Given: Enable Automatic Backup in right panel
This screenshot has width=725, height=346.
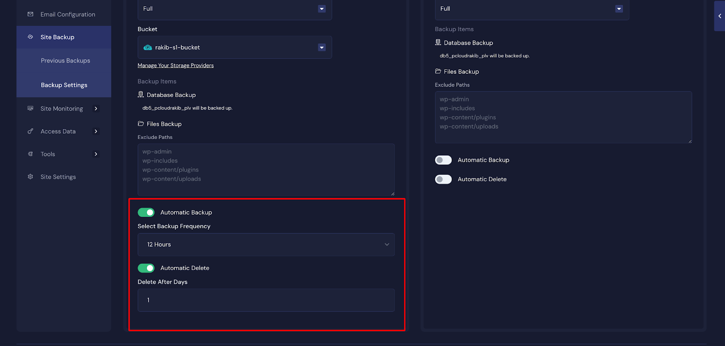Looking at the screenshot, I should tap(443, 160).
